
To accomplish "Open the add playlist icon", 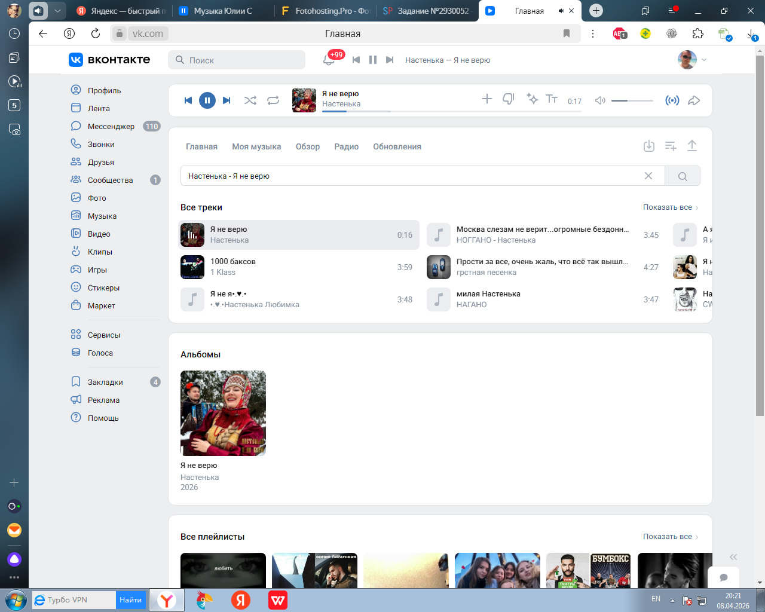I will (671, 146).
